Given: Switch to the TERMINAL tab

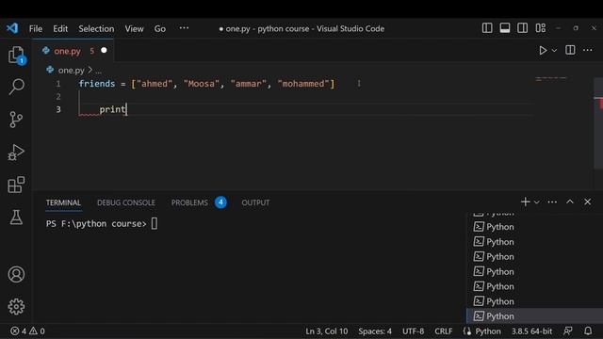Looking at the screenshot, I should point(63,202).
